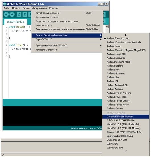Expand the Порт: "COM11" submenu
151x157 pixels.
[x=67, y=40]
